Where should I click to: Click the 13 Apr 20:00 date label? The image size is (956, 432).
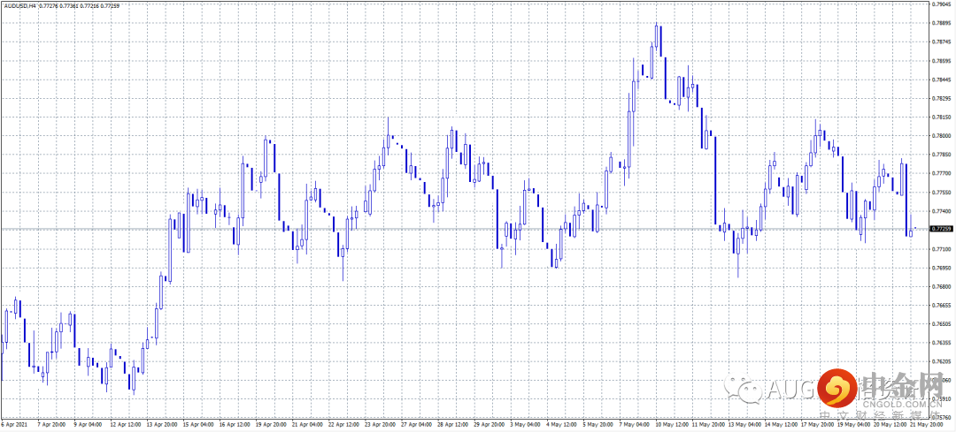point(162,423)
